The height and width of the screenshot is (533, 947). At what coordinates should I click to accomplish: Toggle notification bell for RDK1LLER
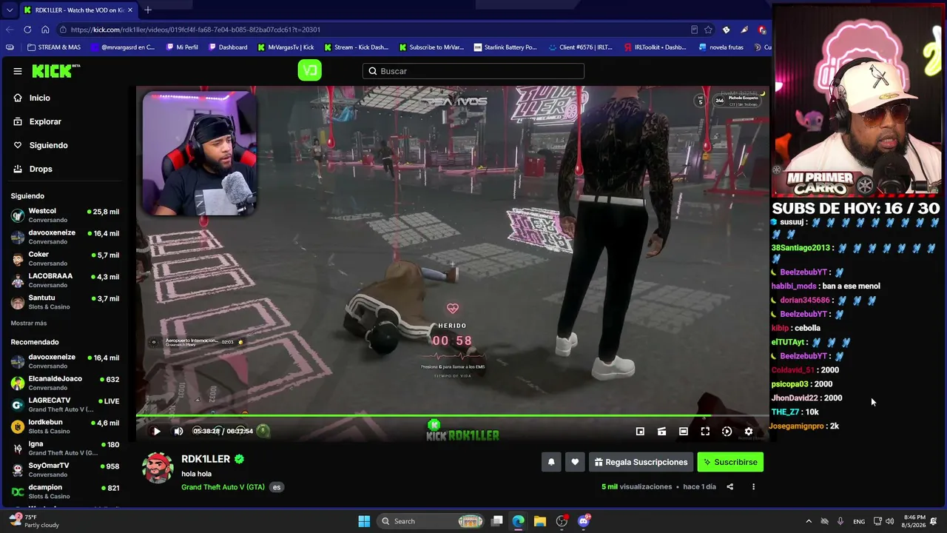point(551,462)
